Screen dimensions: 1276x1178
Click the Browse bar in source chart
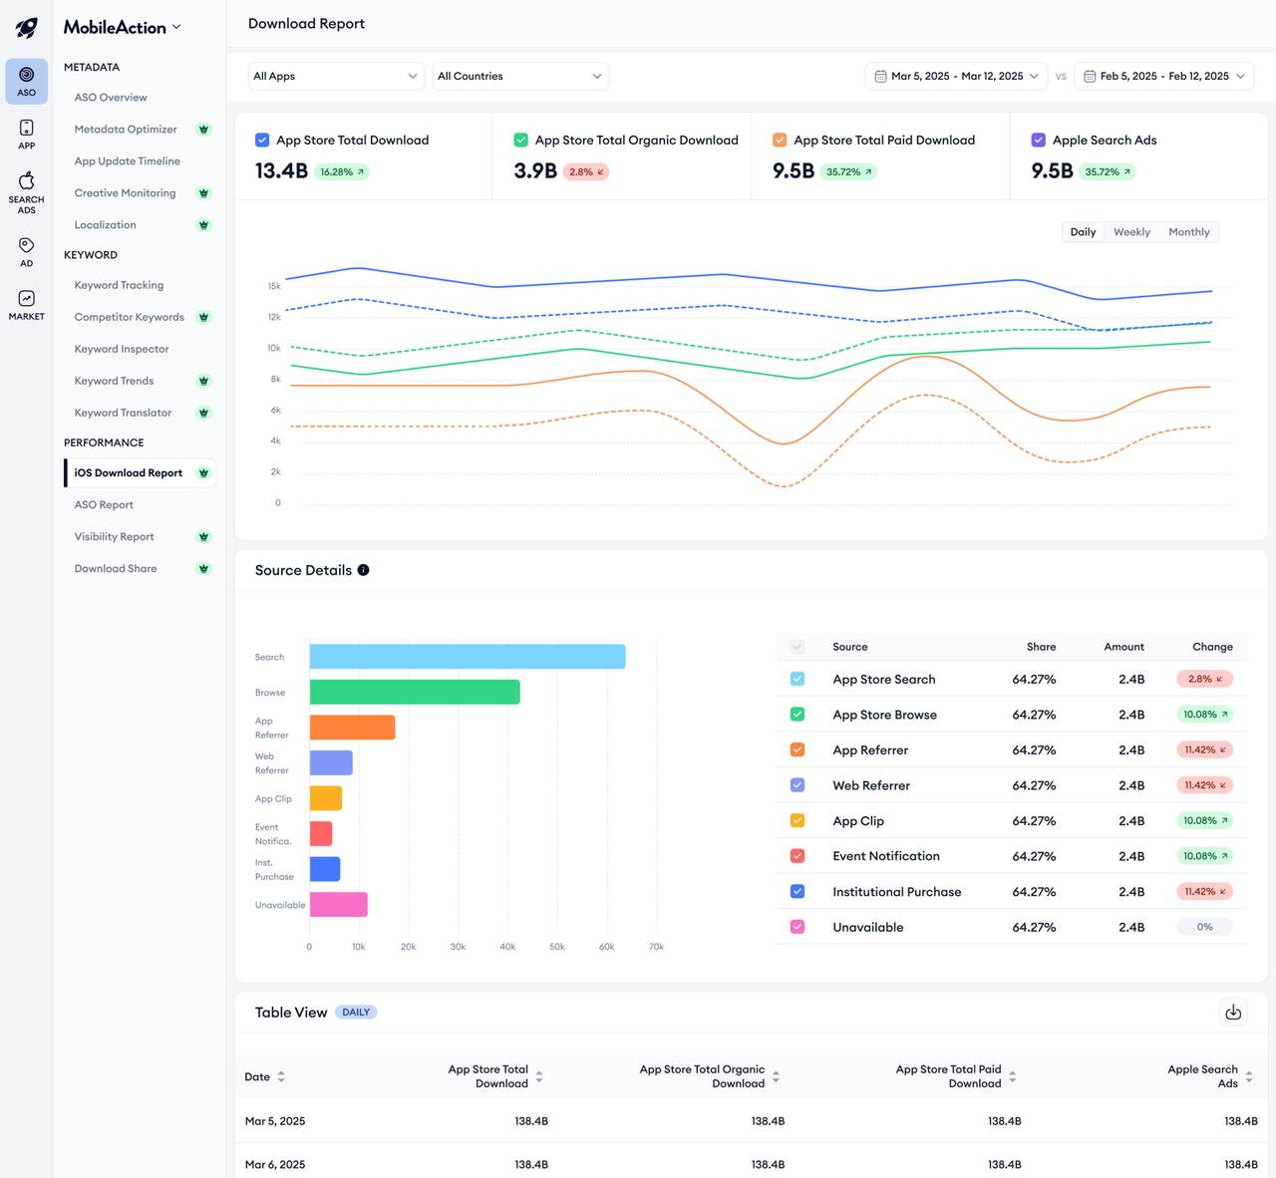pos(415,692)
